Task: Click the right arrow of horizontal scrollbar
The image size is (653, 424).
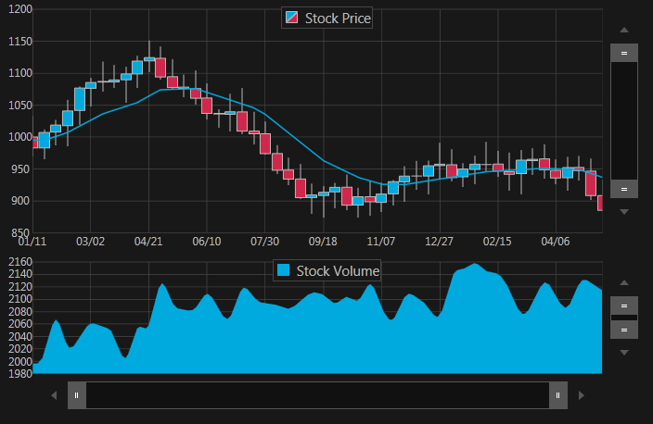Action: (581, 395)
